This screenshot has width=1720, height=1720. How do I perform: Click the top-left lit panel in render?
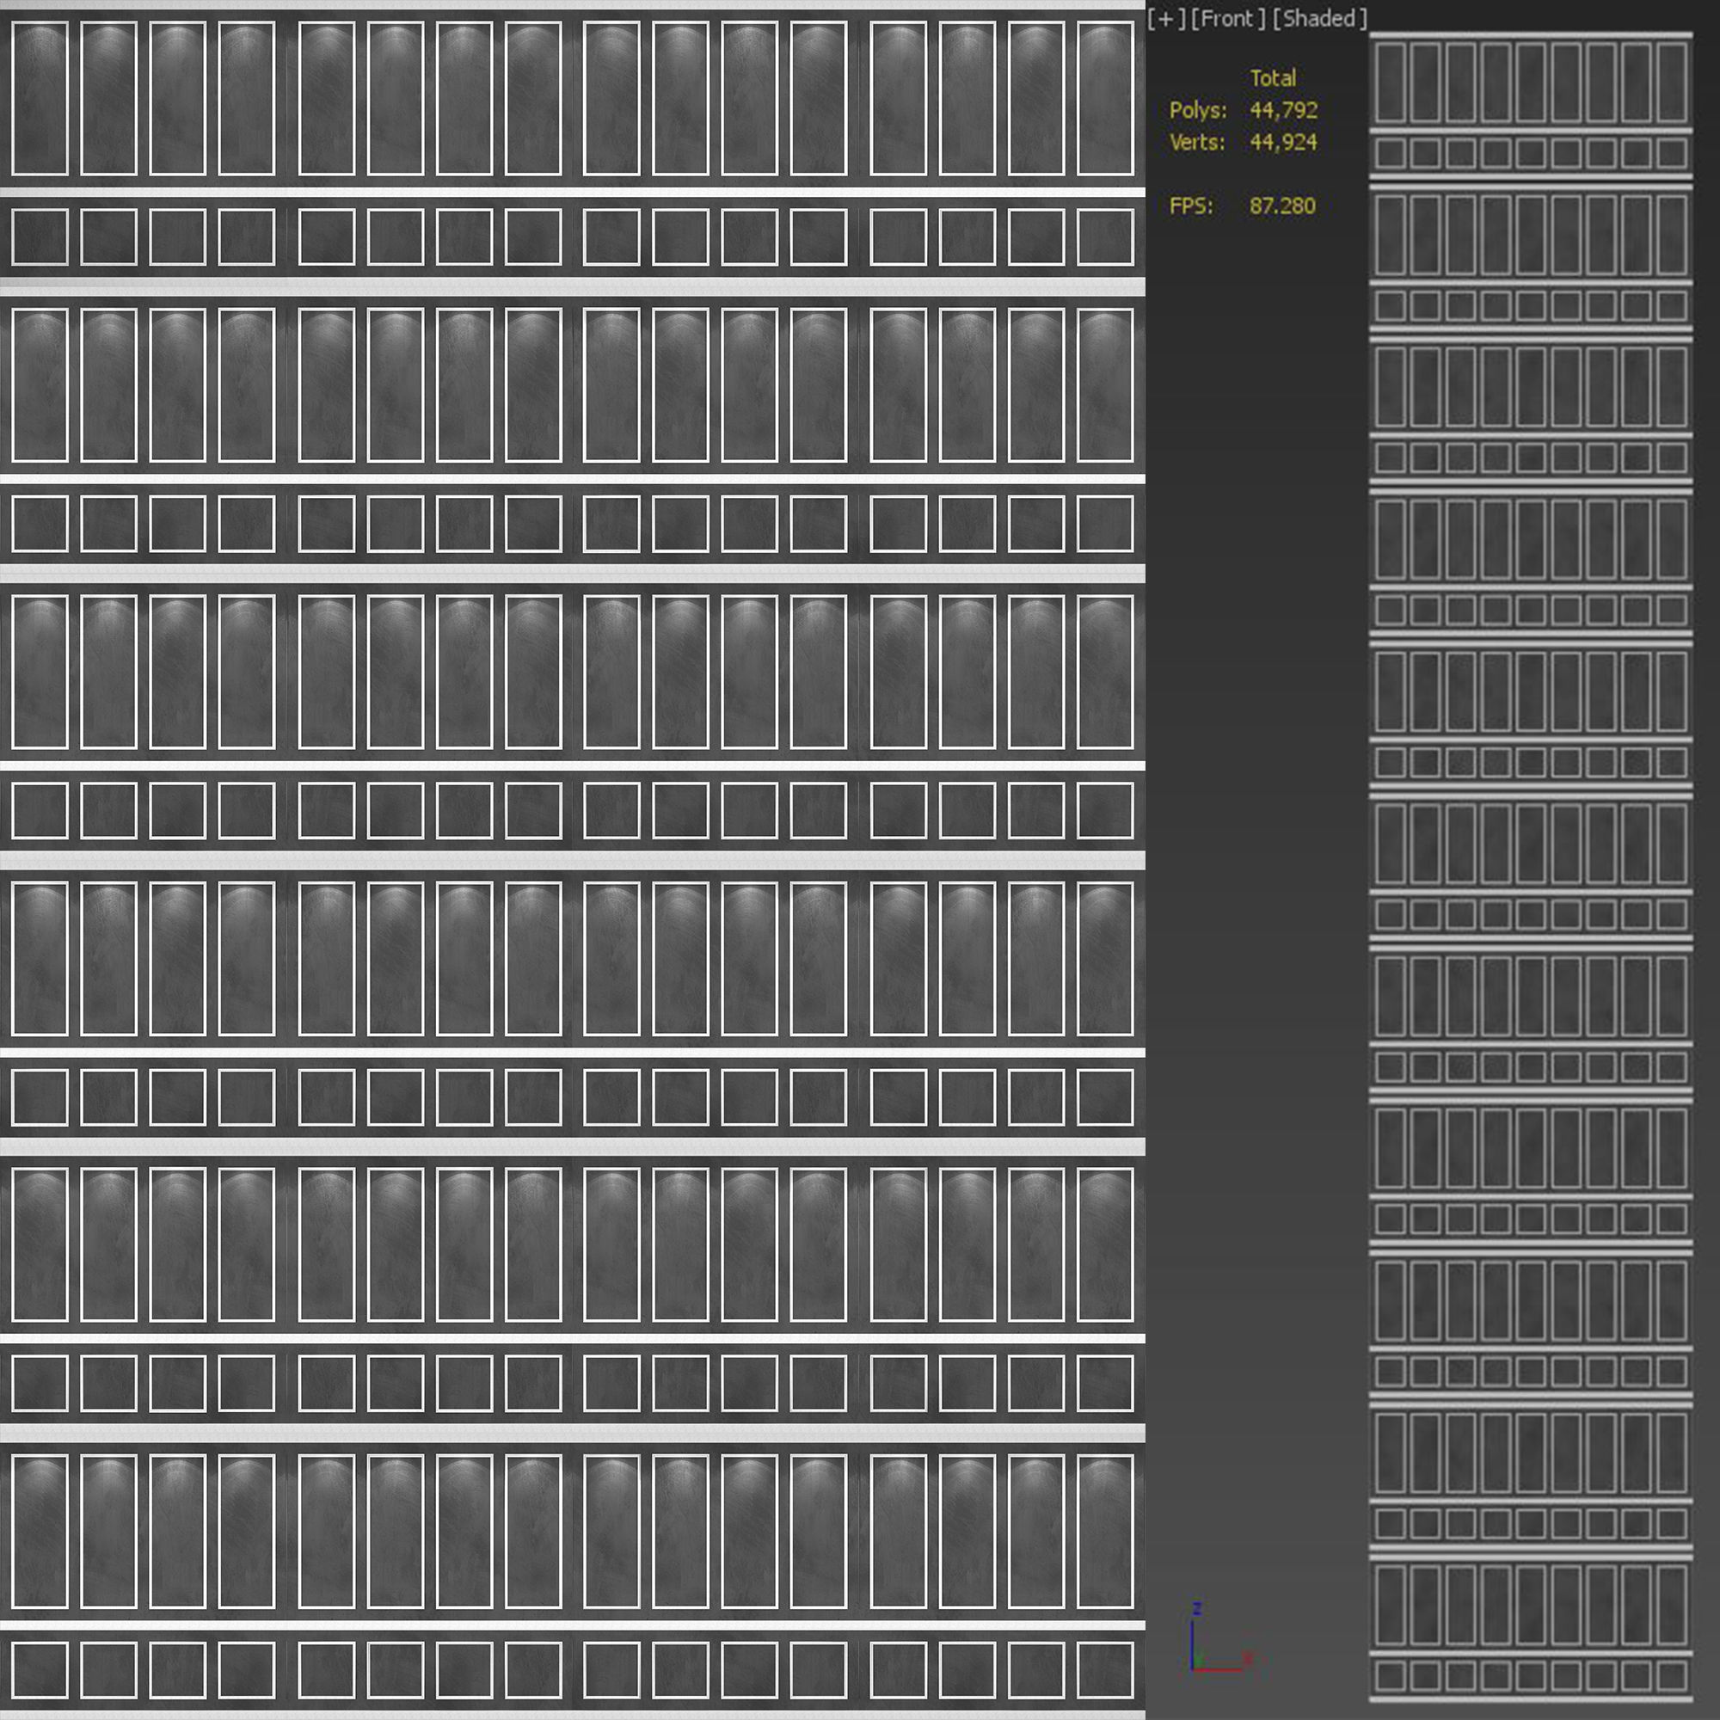40,98
